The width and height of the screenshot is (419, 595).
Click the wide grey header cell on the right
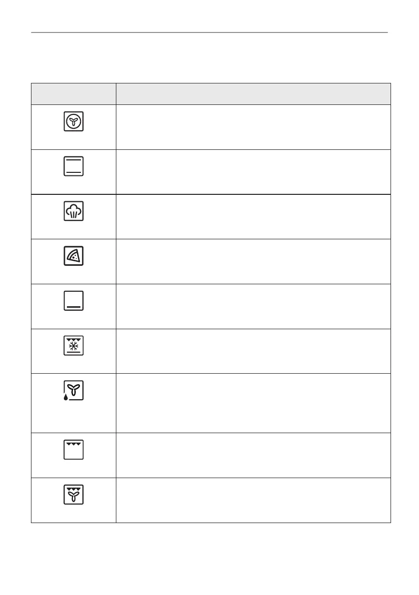253,94
